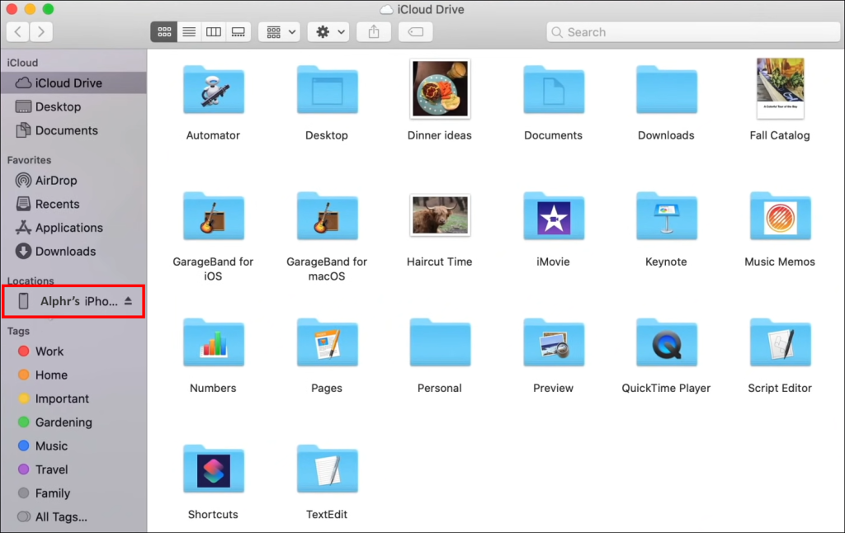Switch to gallery view in toolbar

click(238, 32)
